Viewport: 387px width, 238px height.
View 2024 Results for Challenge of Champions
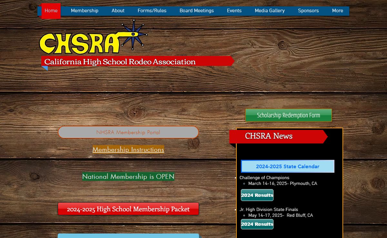tap(257, 195)
